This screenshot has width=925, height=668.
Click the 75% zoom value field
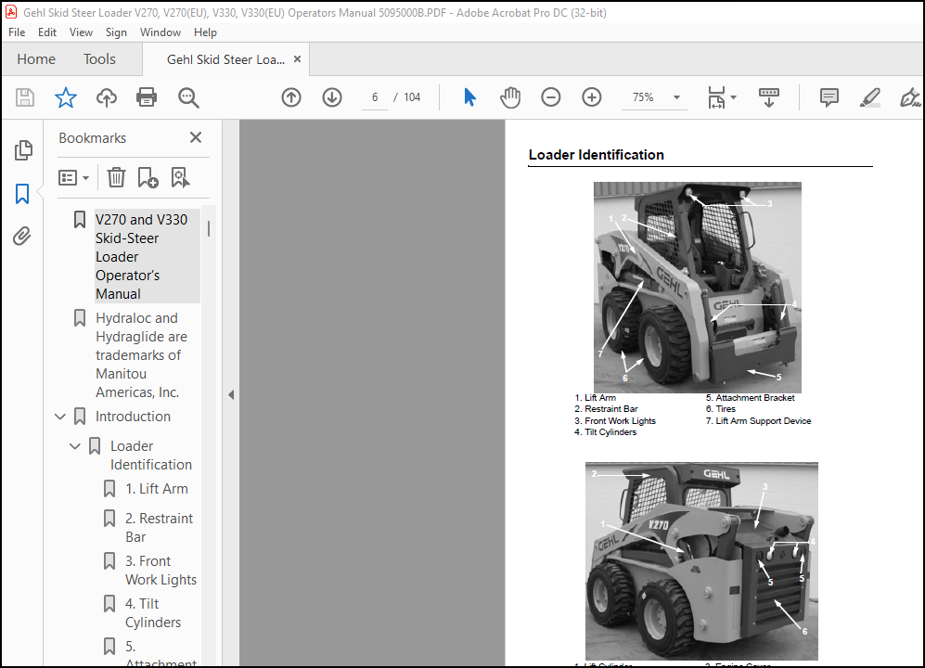click(643, 97)
